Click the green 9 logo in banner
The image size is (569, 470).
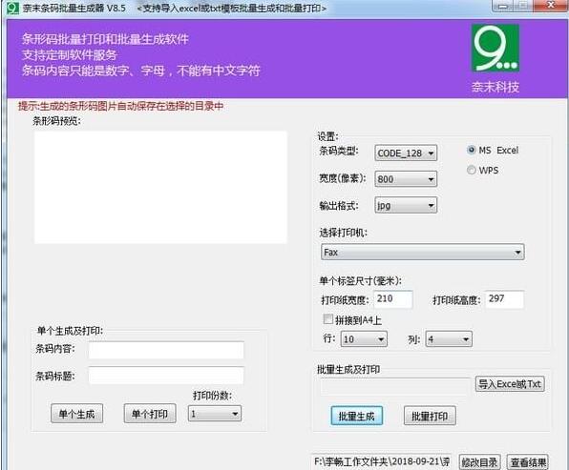495,48
